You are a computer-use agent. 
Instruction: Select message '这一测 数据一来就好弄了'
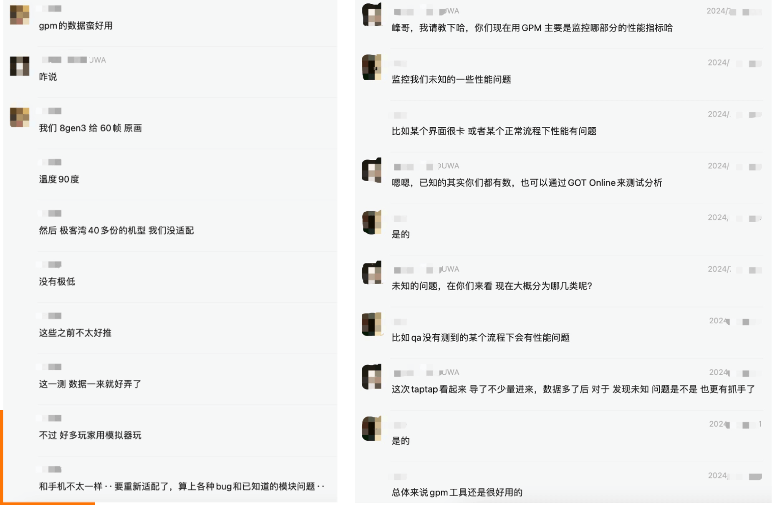90,384
